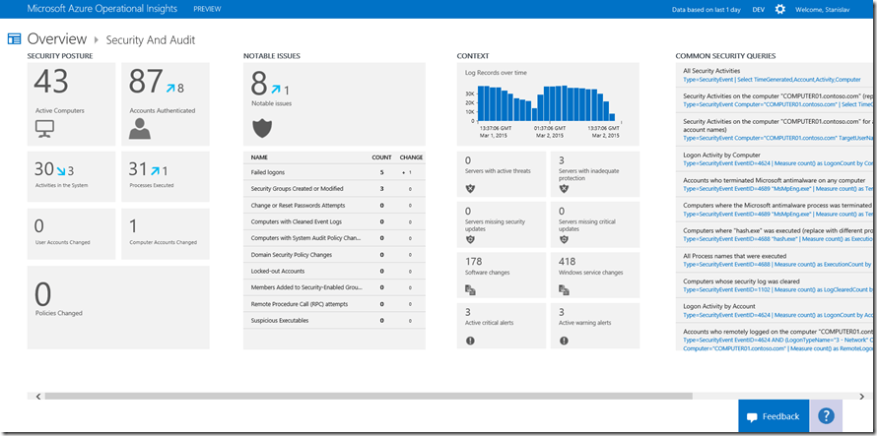The height and width of the screenshot is (436, 877).
Task: Select the PREVIEW label in header
Action: tap(207, 9)
